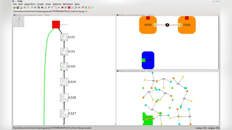This screenshot has height=130, width=232.
Task: Click the G332 graph thumbnail node
Action: [x=64, y=37]
